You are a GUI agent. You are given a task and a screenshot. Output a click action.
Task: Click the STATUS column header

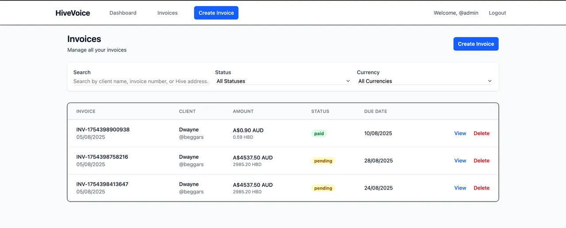click(x=320, y=111)
